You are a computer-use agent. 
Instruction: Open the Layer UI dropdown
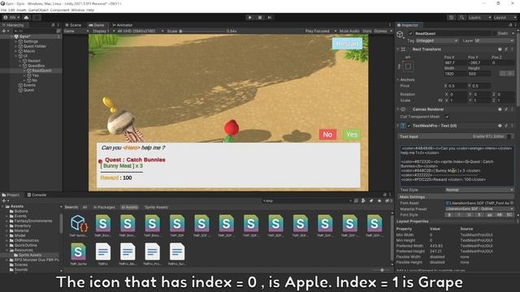click(494, 41)
